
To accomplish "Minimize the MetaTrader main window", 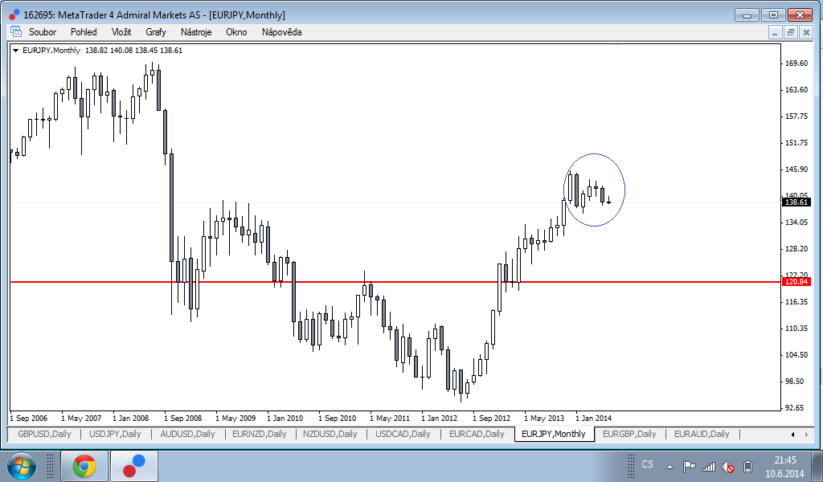I will 747,14.
